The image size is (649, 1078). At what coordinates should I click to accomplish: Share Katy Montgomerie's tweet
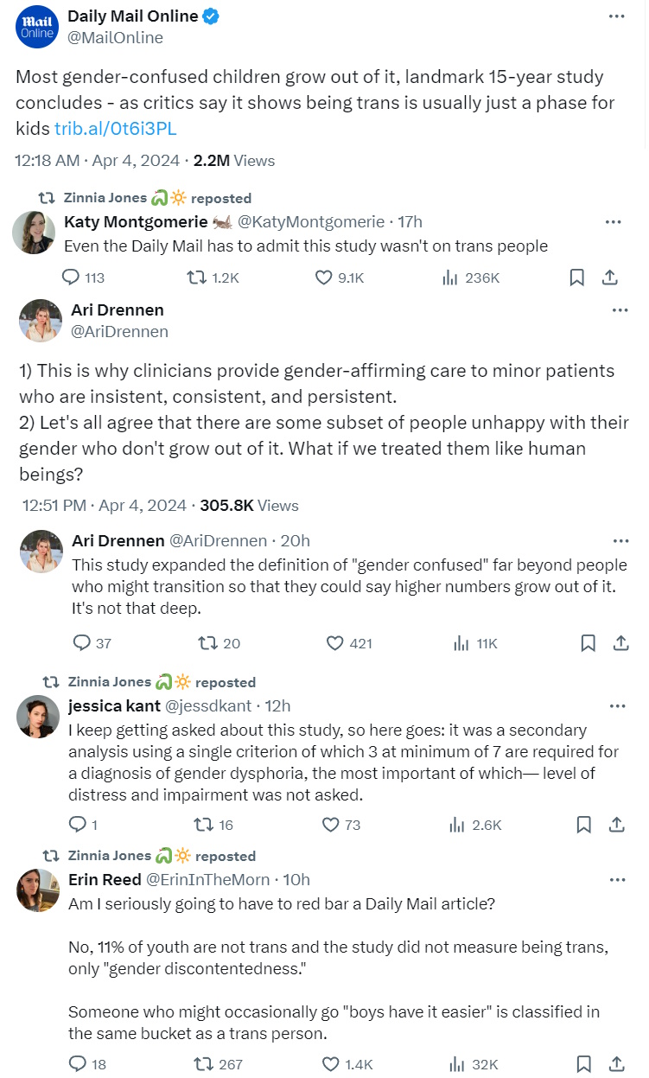[x=609, y=277]
